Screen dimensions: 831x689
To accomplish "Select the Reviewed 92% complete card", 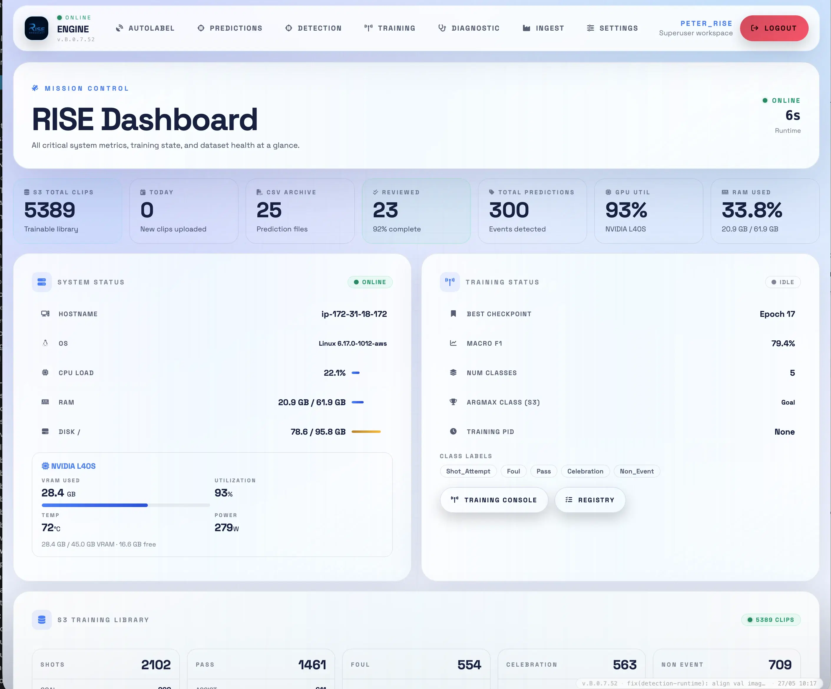I will (x=416, y=211).
